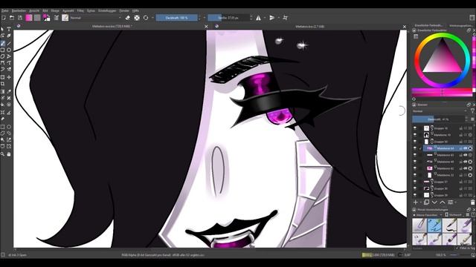476x267 pixels.
Task: Open the arrow beside layer properties icon
Action: click(x=456, y=202)
